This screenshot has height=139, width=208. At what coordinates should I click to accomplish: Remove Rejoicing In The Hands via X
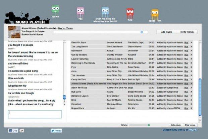pyautogui.click(x=191, y=63)
